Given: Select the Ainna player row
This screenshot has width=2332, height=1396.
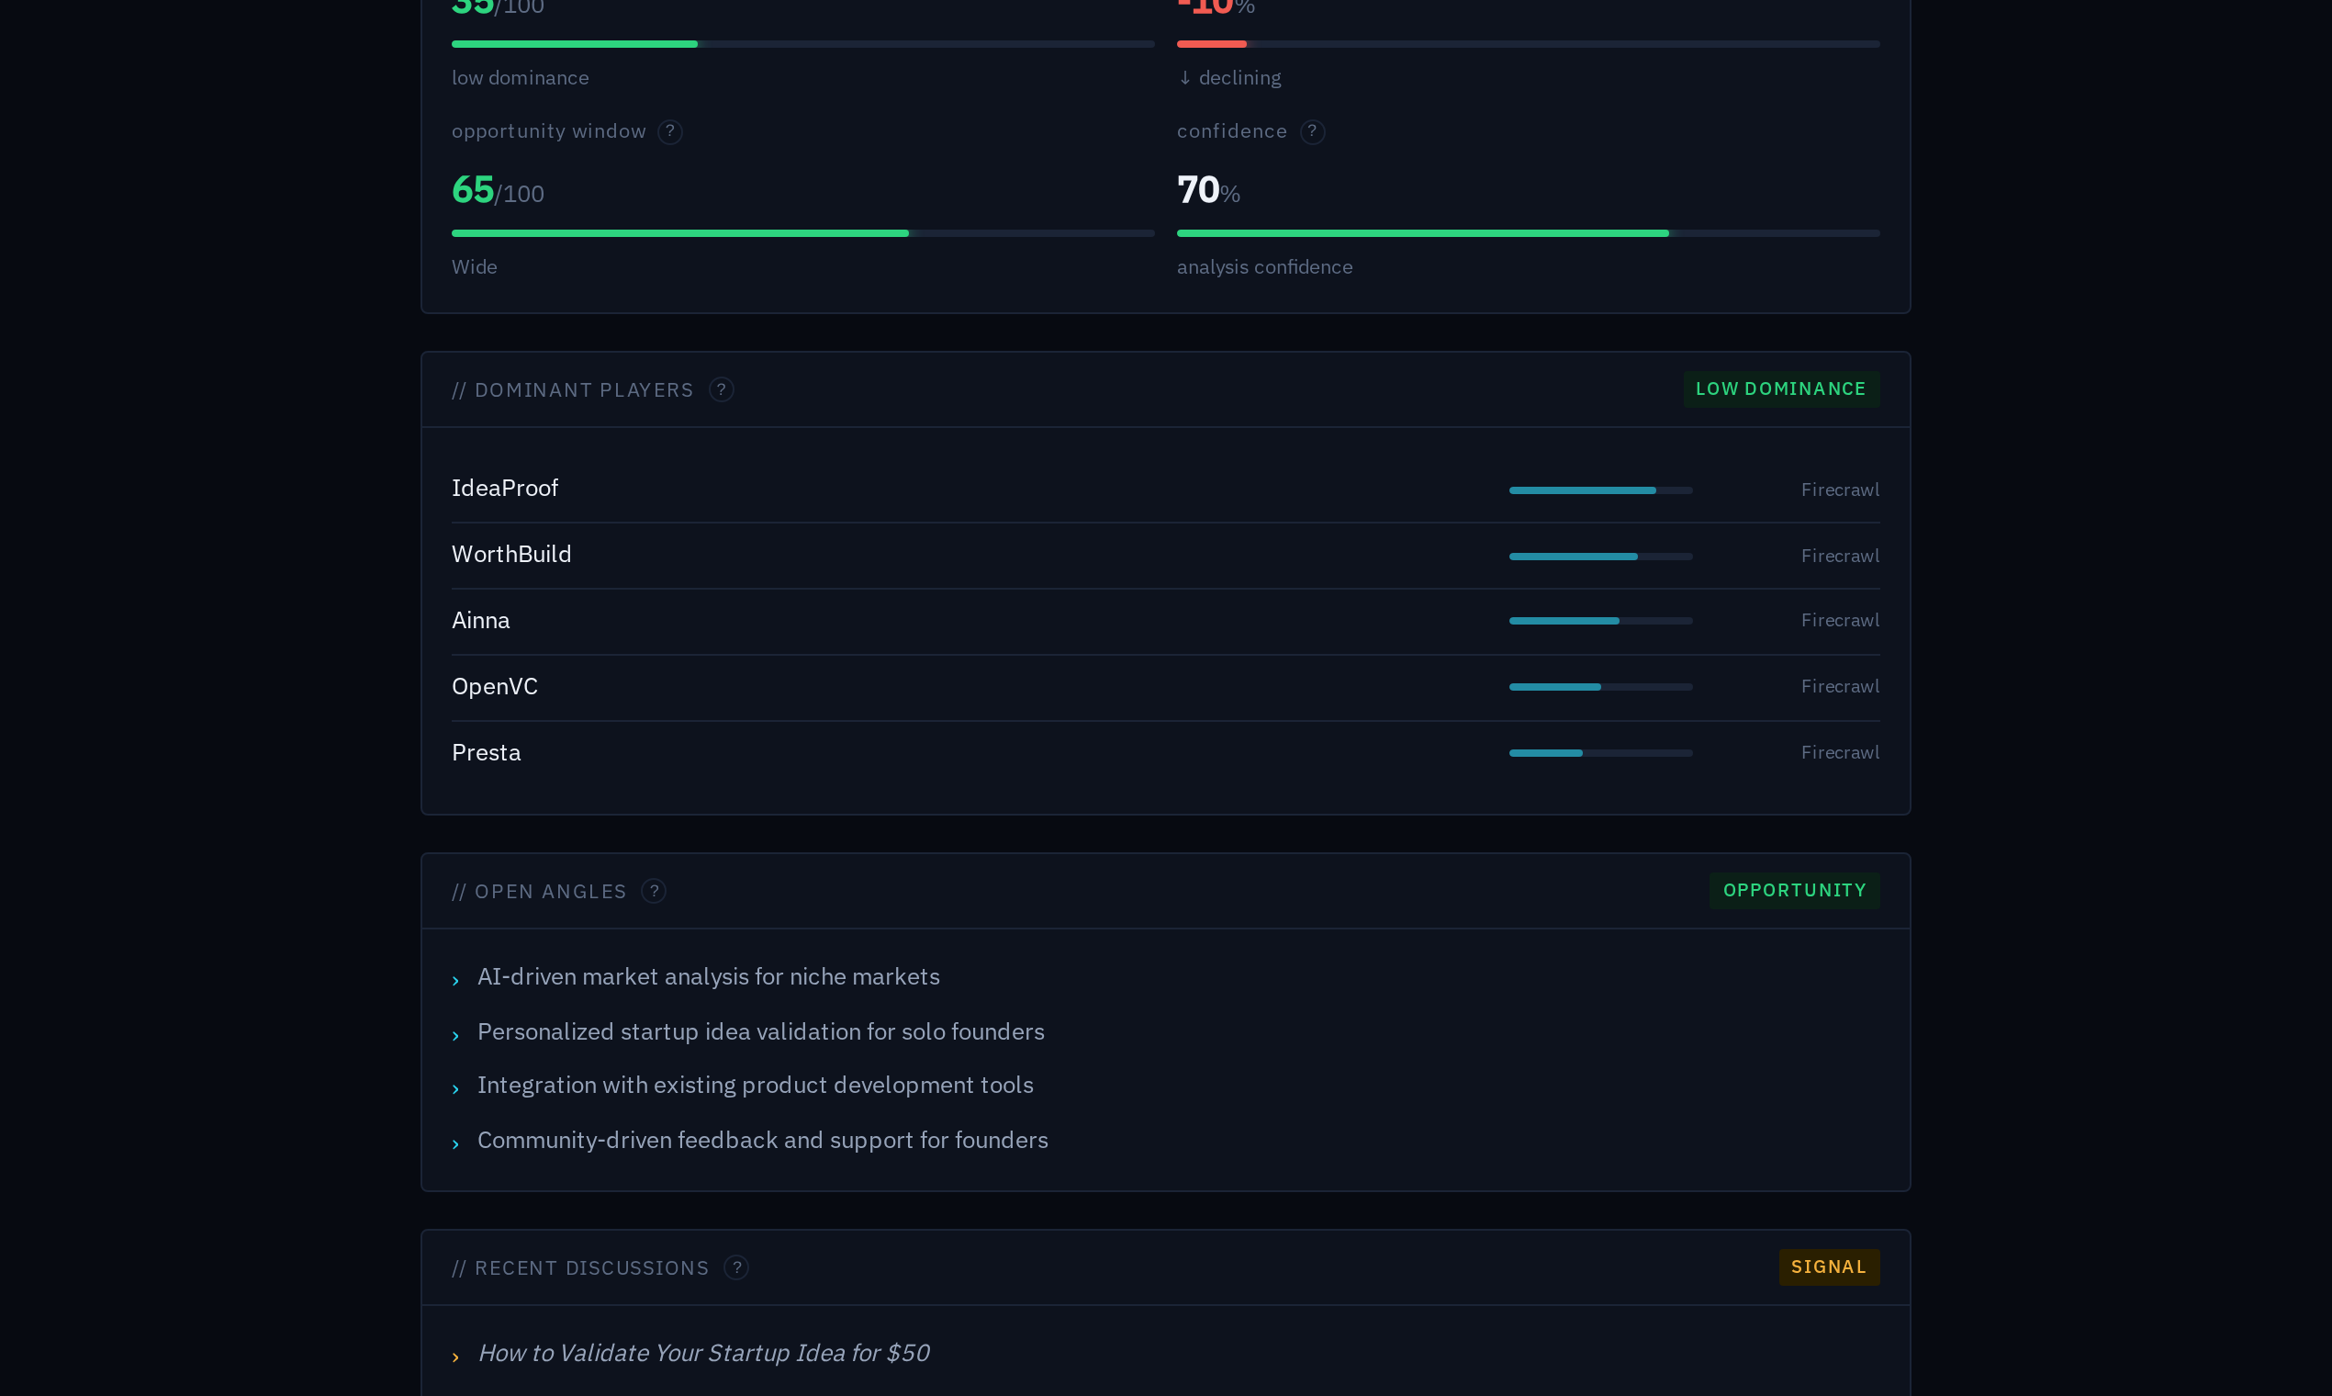Looking at the screenshot, I should click(x=1165, y=621).
